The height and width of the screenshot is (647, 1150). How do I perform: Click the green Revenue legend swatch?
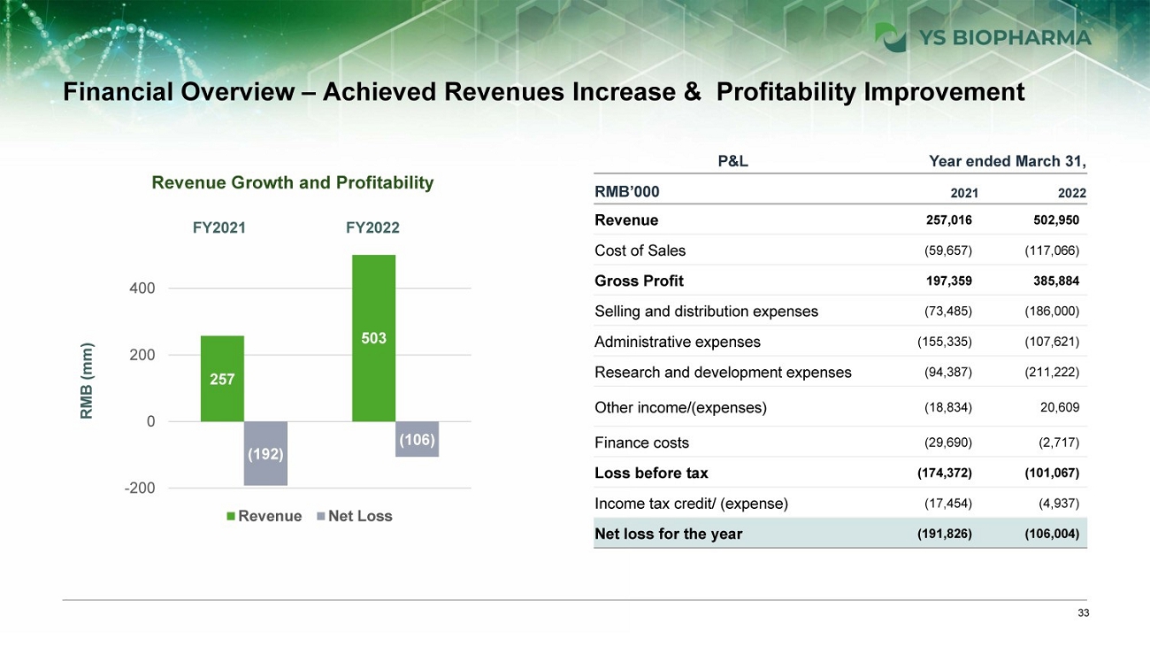tap(231, 516)
